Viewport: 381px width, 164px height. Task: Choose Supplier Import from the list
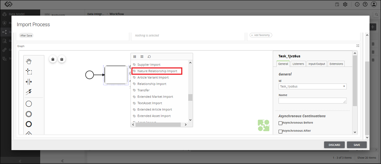pos(149,65)
